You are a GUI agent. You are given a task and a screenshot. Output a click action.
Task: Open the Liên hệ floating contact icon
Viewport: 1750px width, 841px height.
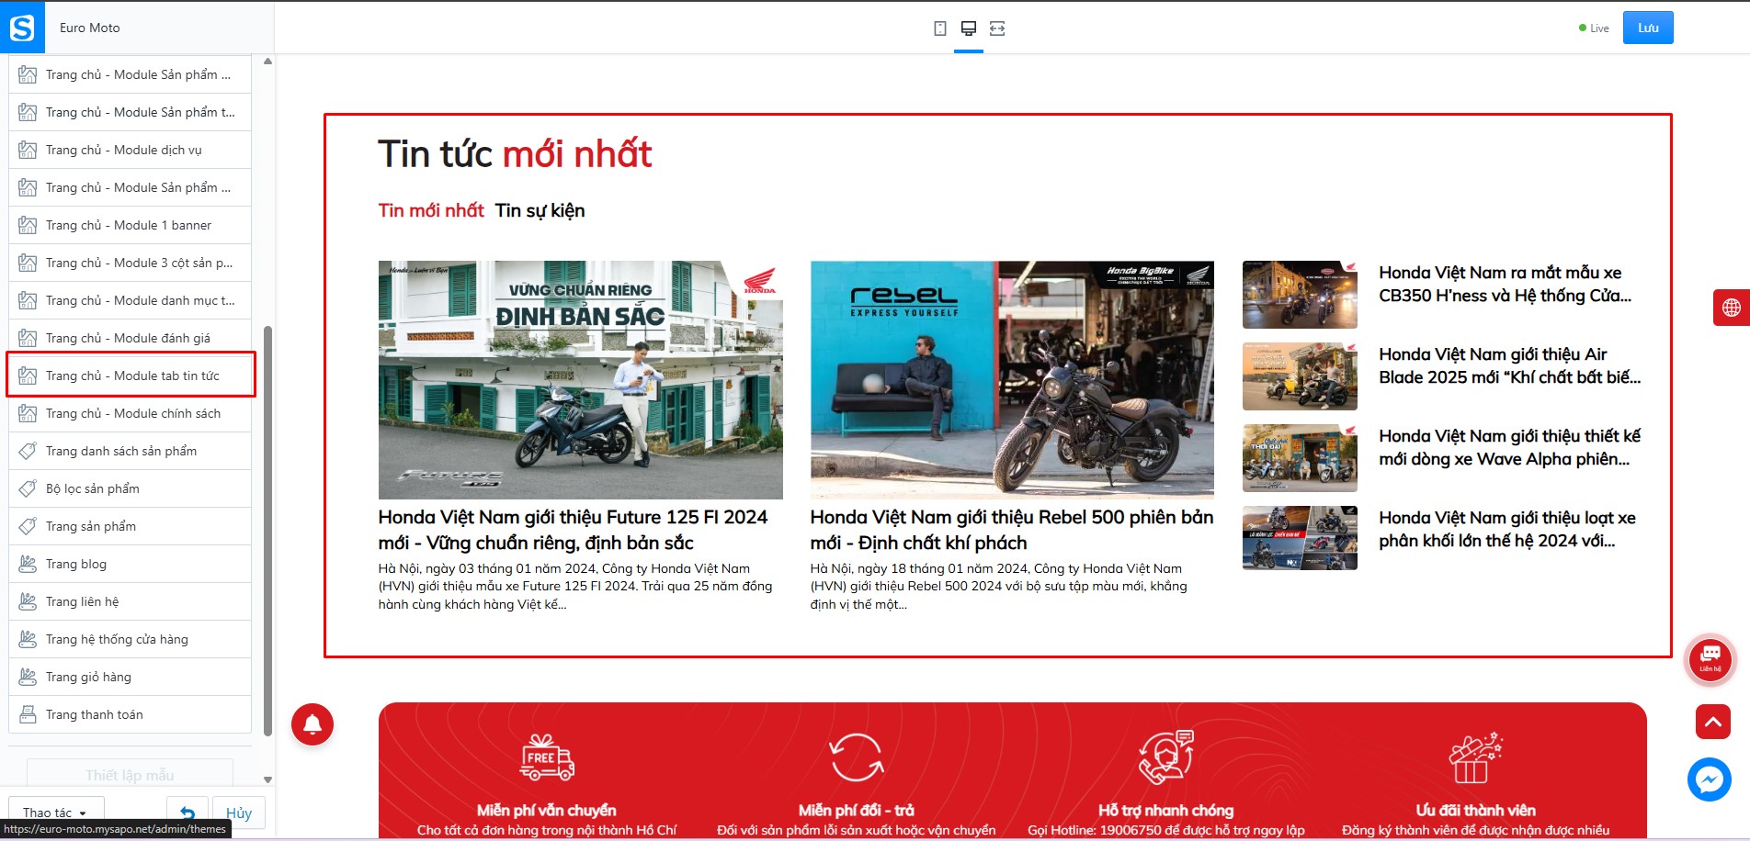(1710, 659)
